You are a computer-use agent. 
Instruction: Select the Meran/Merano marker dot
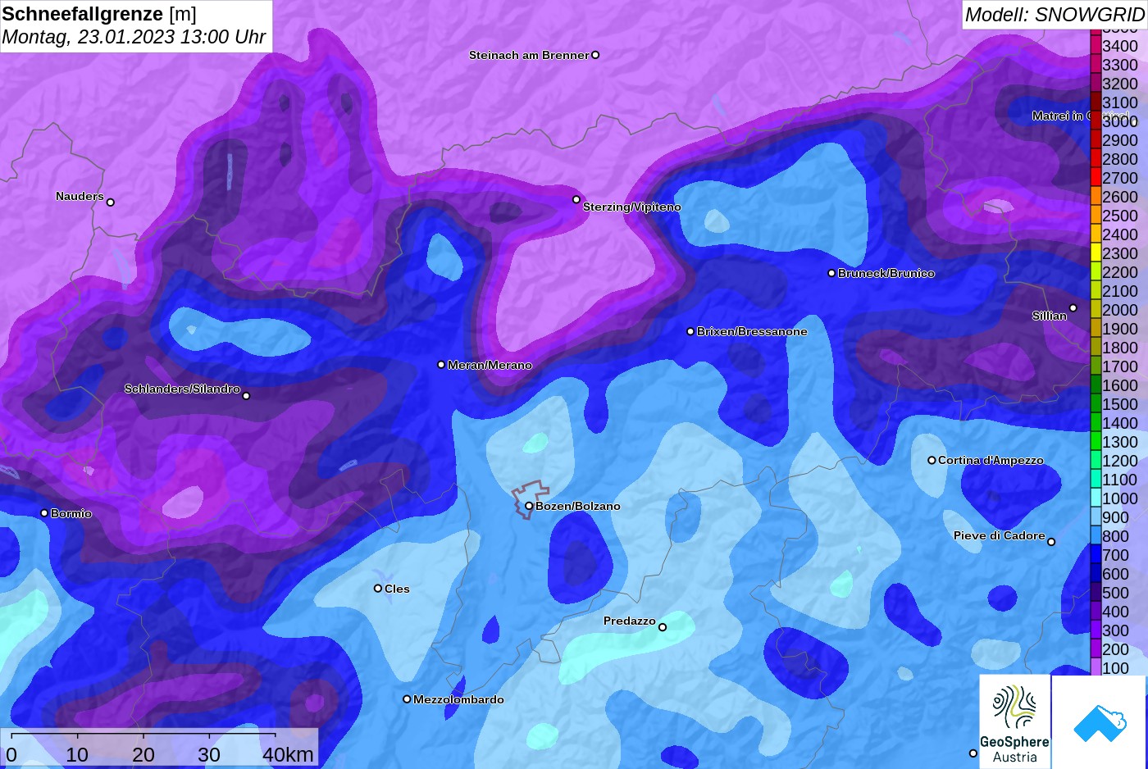pyautogui.click(x=441, y=364)
